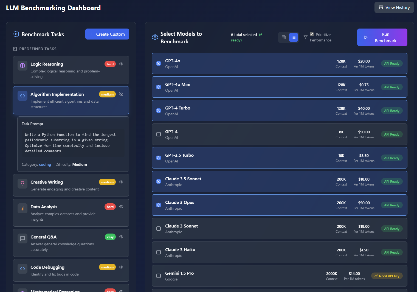Click API Ready badge on GPT-4o row
Viewport: 417px width, 292px height.
pyautogui.click(x=392, y=63)
